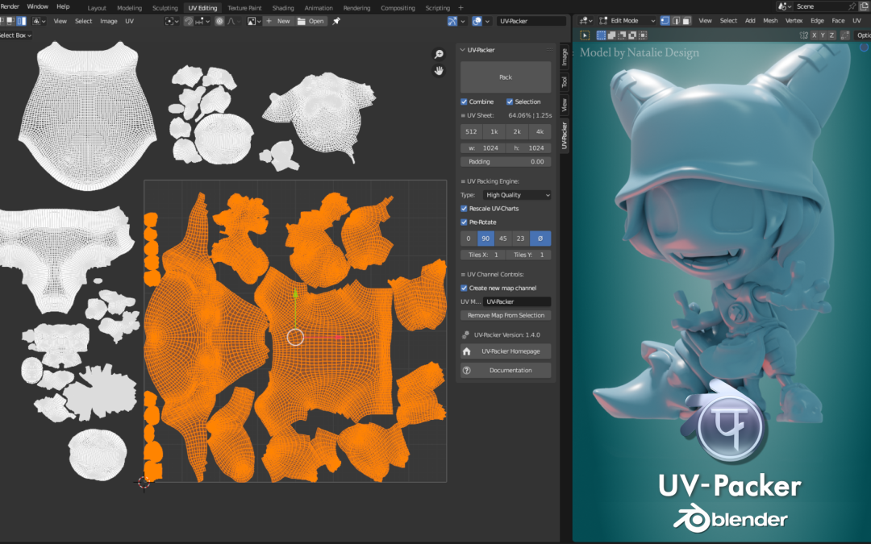Click the 2k sheet size button
This screenshot has width=871, height=544.
tap(517, 131)
